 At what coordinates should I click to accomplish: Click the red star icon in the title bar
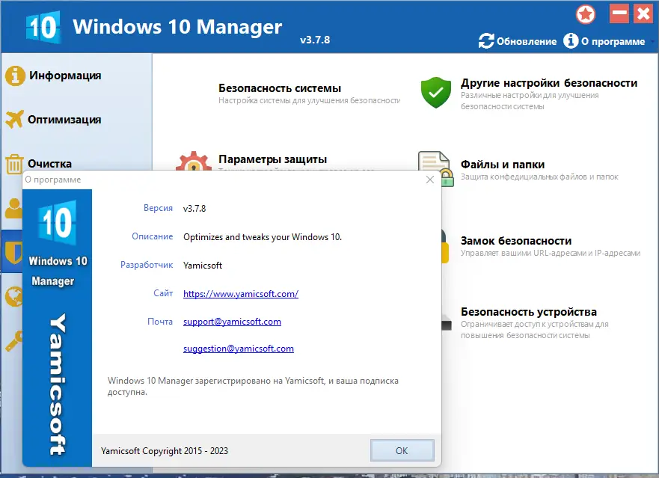(x=586, y=13)
